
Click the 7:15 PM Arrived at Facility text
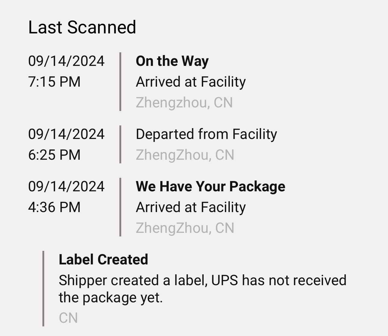pos(191,82)
